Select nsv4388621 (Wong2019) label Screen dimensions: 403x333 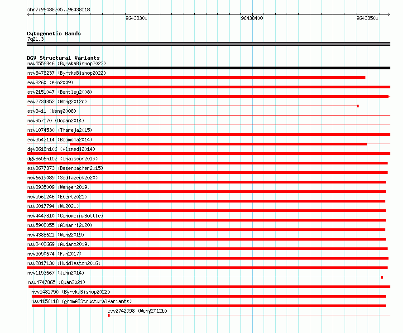click(56, 235)
